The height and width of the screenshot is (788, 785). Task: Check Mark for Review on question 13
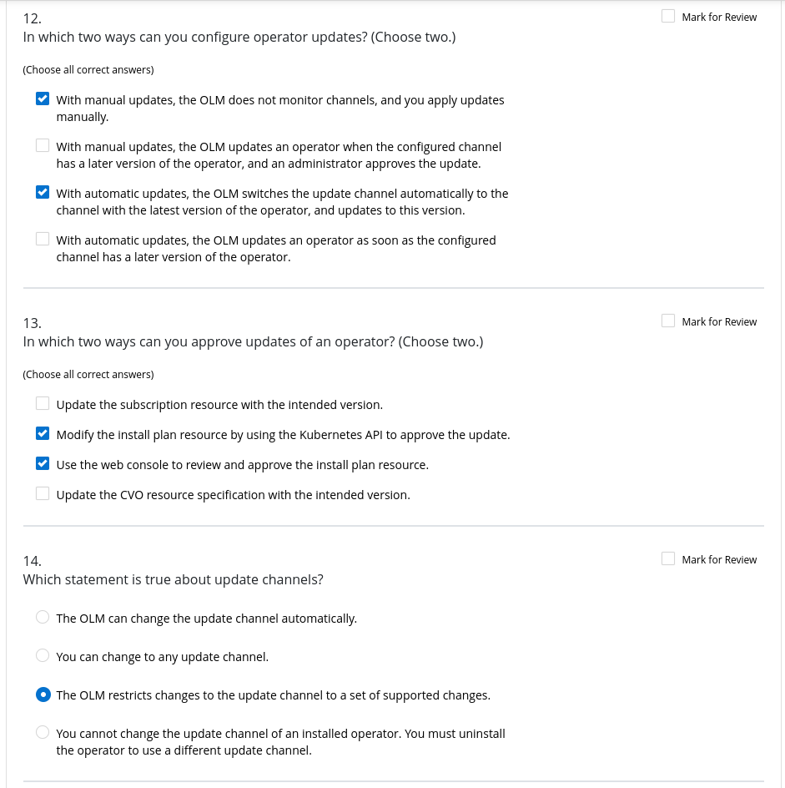click(x=668, y=321)
